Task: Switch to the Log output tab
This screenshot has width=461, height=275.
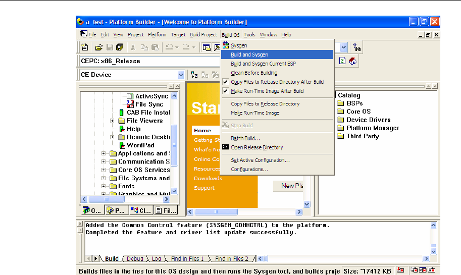Action: [157, 258]
